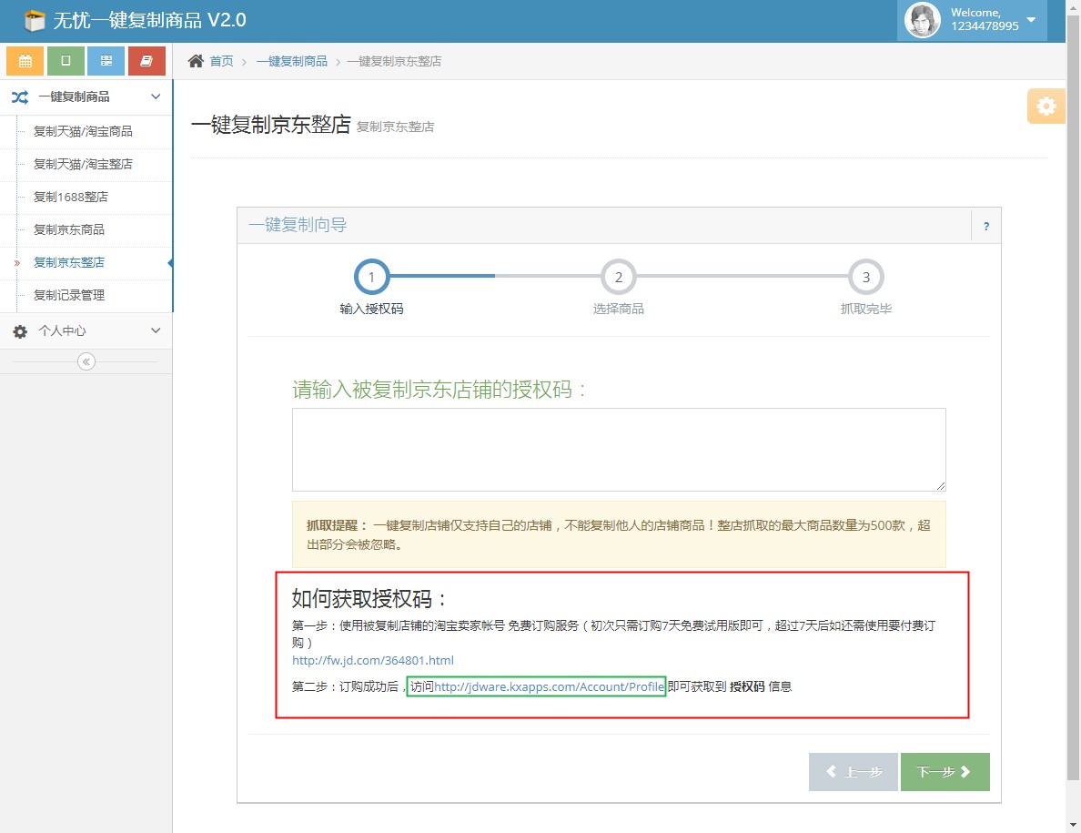Click the 下一步 next button
1081x833 pixels.
945,772
